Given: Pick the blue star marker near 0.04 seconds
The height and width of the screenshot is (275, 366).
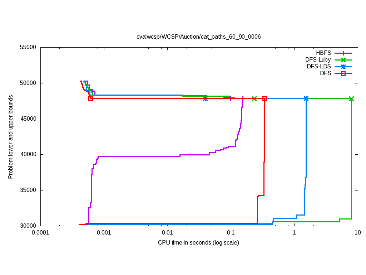Looking at the screenshot, I should (x=205, y=98).
